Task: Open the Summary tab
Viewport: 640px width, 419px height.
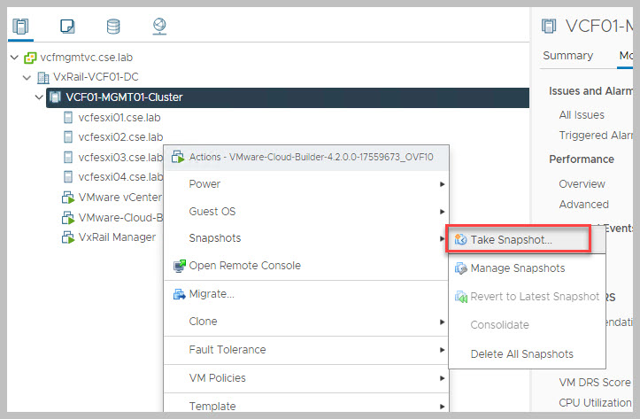Action: click(567, 56)
